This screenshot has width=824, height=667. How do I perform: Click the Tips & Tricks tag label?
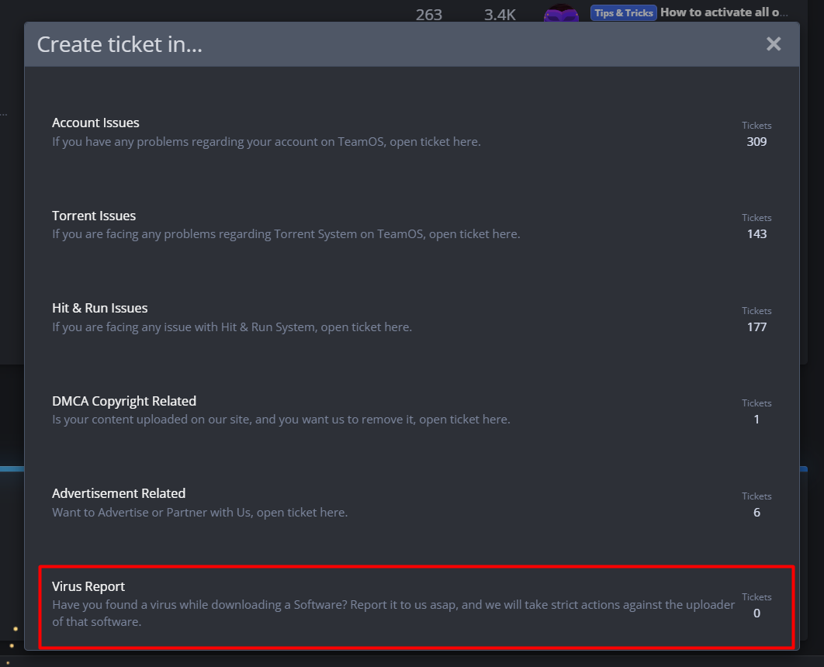click(624, 13)
